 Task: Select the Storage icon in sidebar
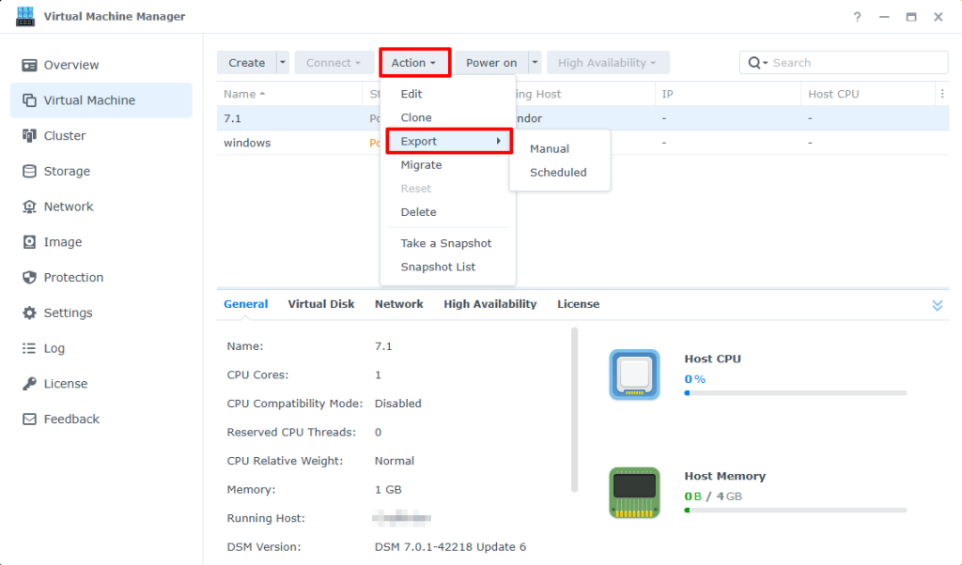click(29, 172)
